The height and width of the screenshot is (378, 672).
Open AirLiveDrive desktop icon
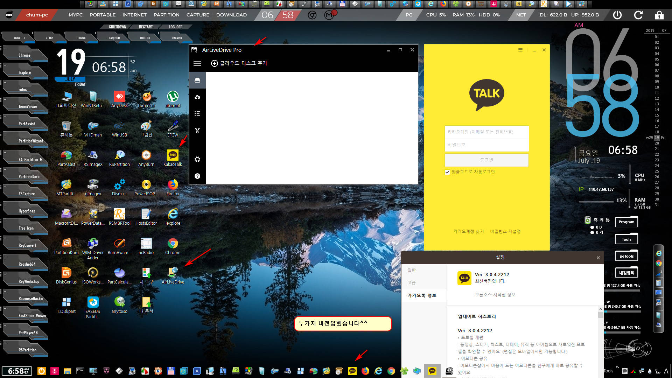(173, 275)
